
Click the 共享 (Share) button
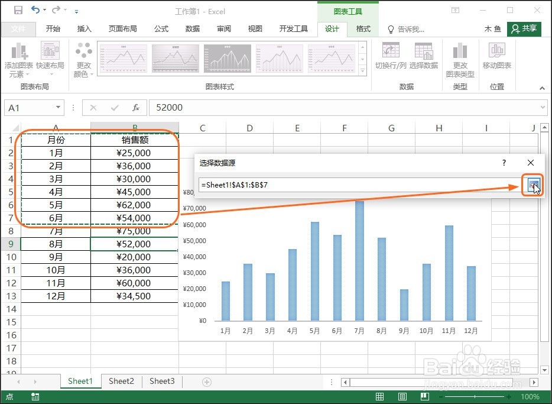pyautogui.click(x=524, y=28)
